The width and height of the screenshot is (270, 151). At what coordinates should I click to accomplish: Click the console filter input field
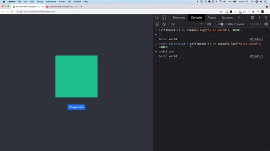pos(220,24)
